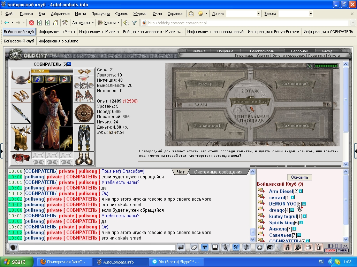Click the funnel filter icon in toolbar
This screenshot has height=267, width=357.
[x=134, y=23]
